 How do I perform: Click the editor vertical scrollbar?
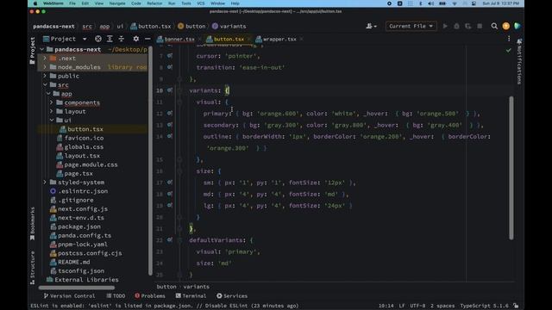[511, 168]
